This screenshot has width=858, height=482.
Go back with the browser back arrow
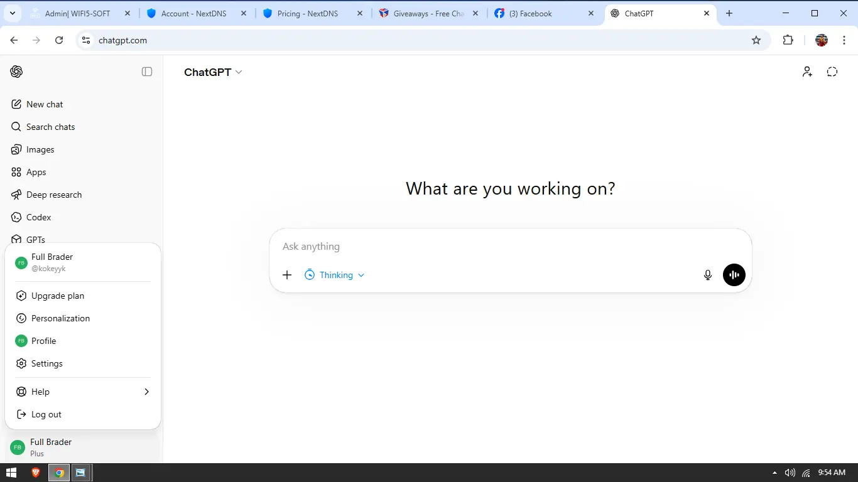click(14, 40)
